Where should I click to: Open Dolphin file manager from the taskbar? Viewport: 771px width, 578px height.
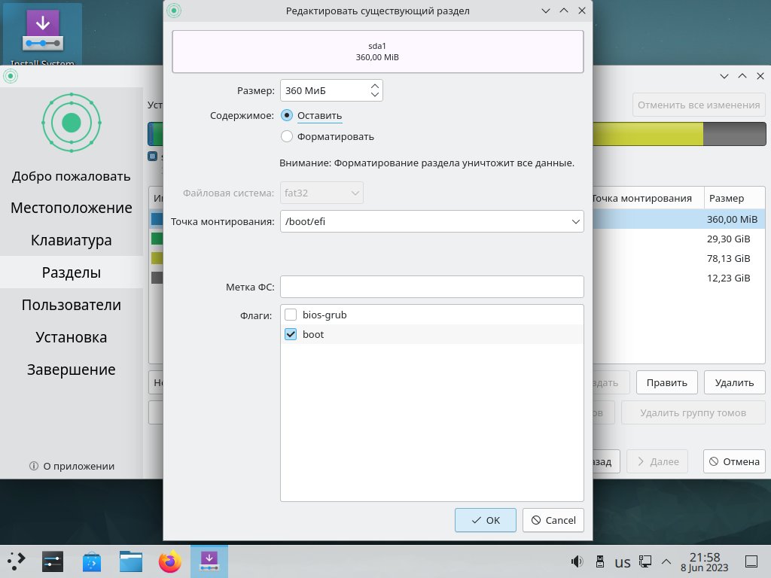131,561
